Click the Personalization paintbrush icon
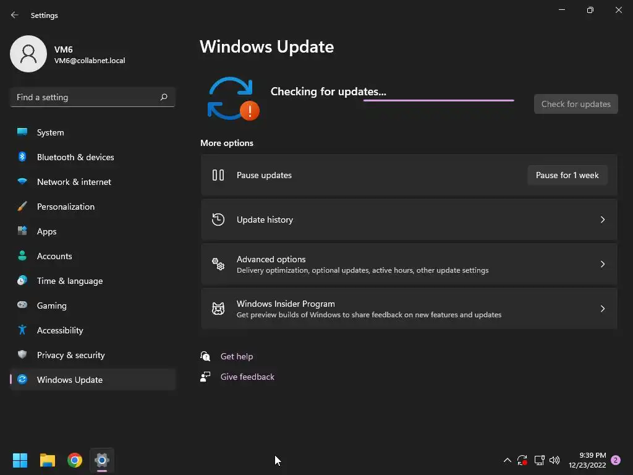633x475 pixels. (x=22, y=206)
